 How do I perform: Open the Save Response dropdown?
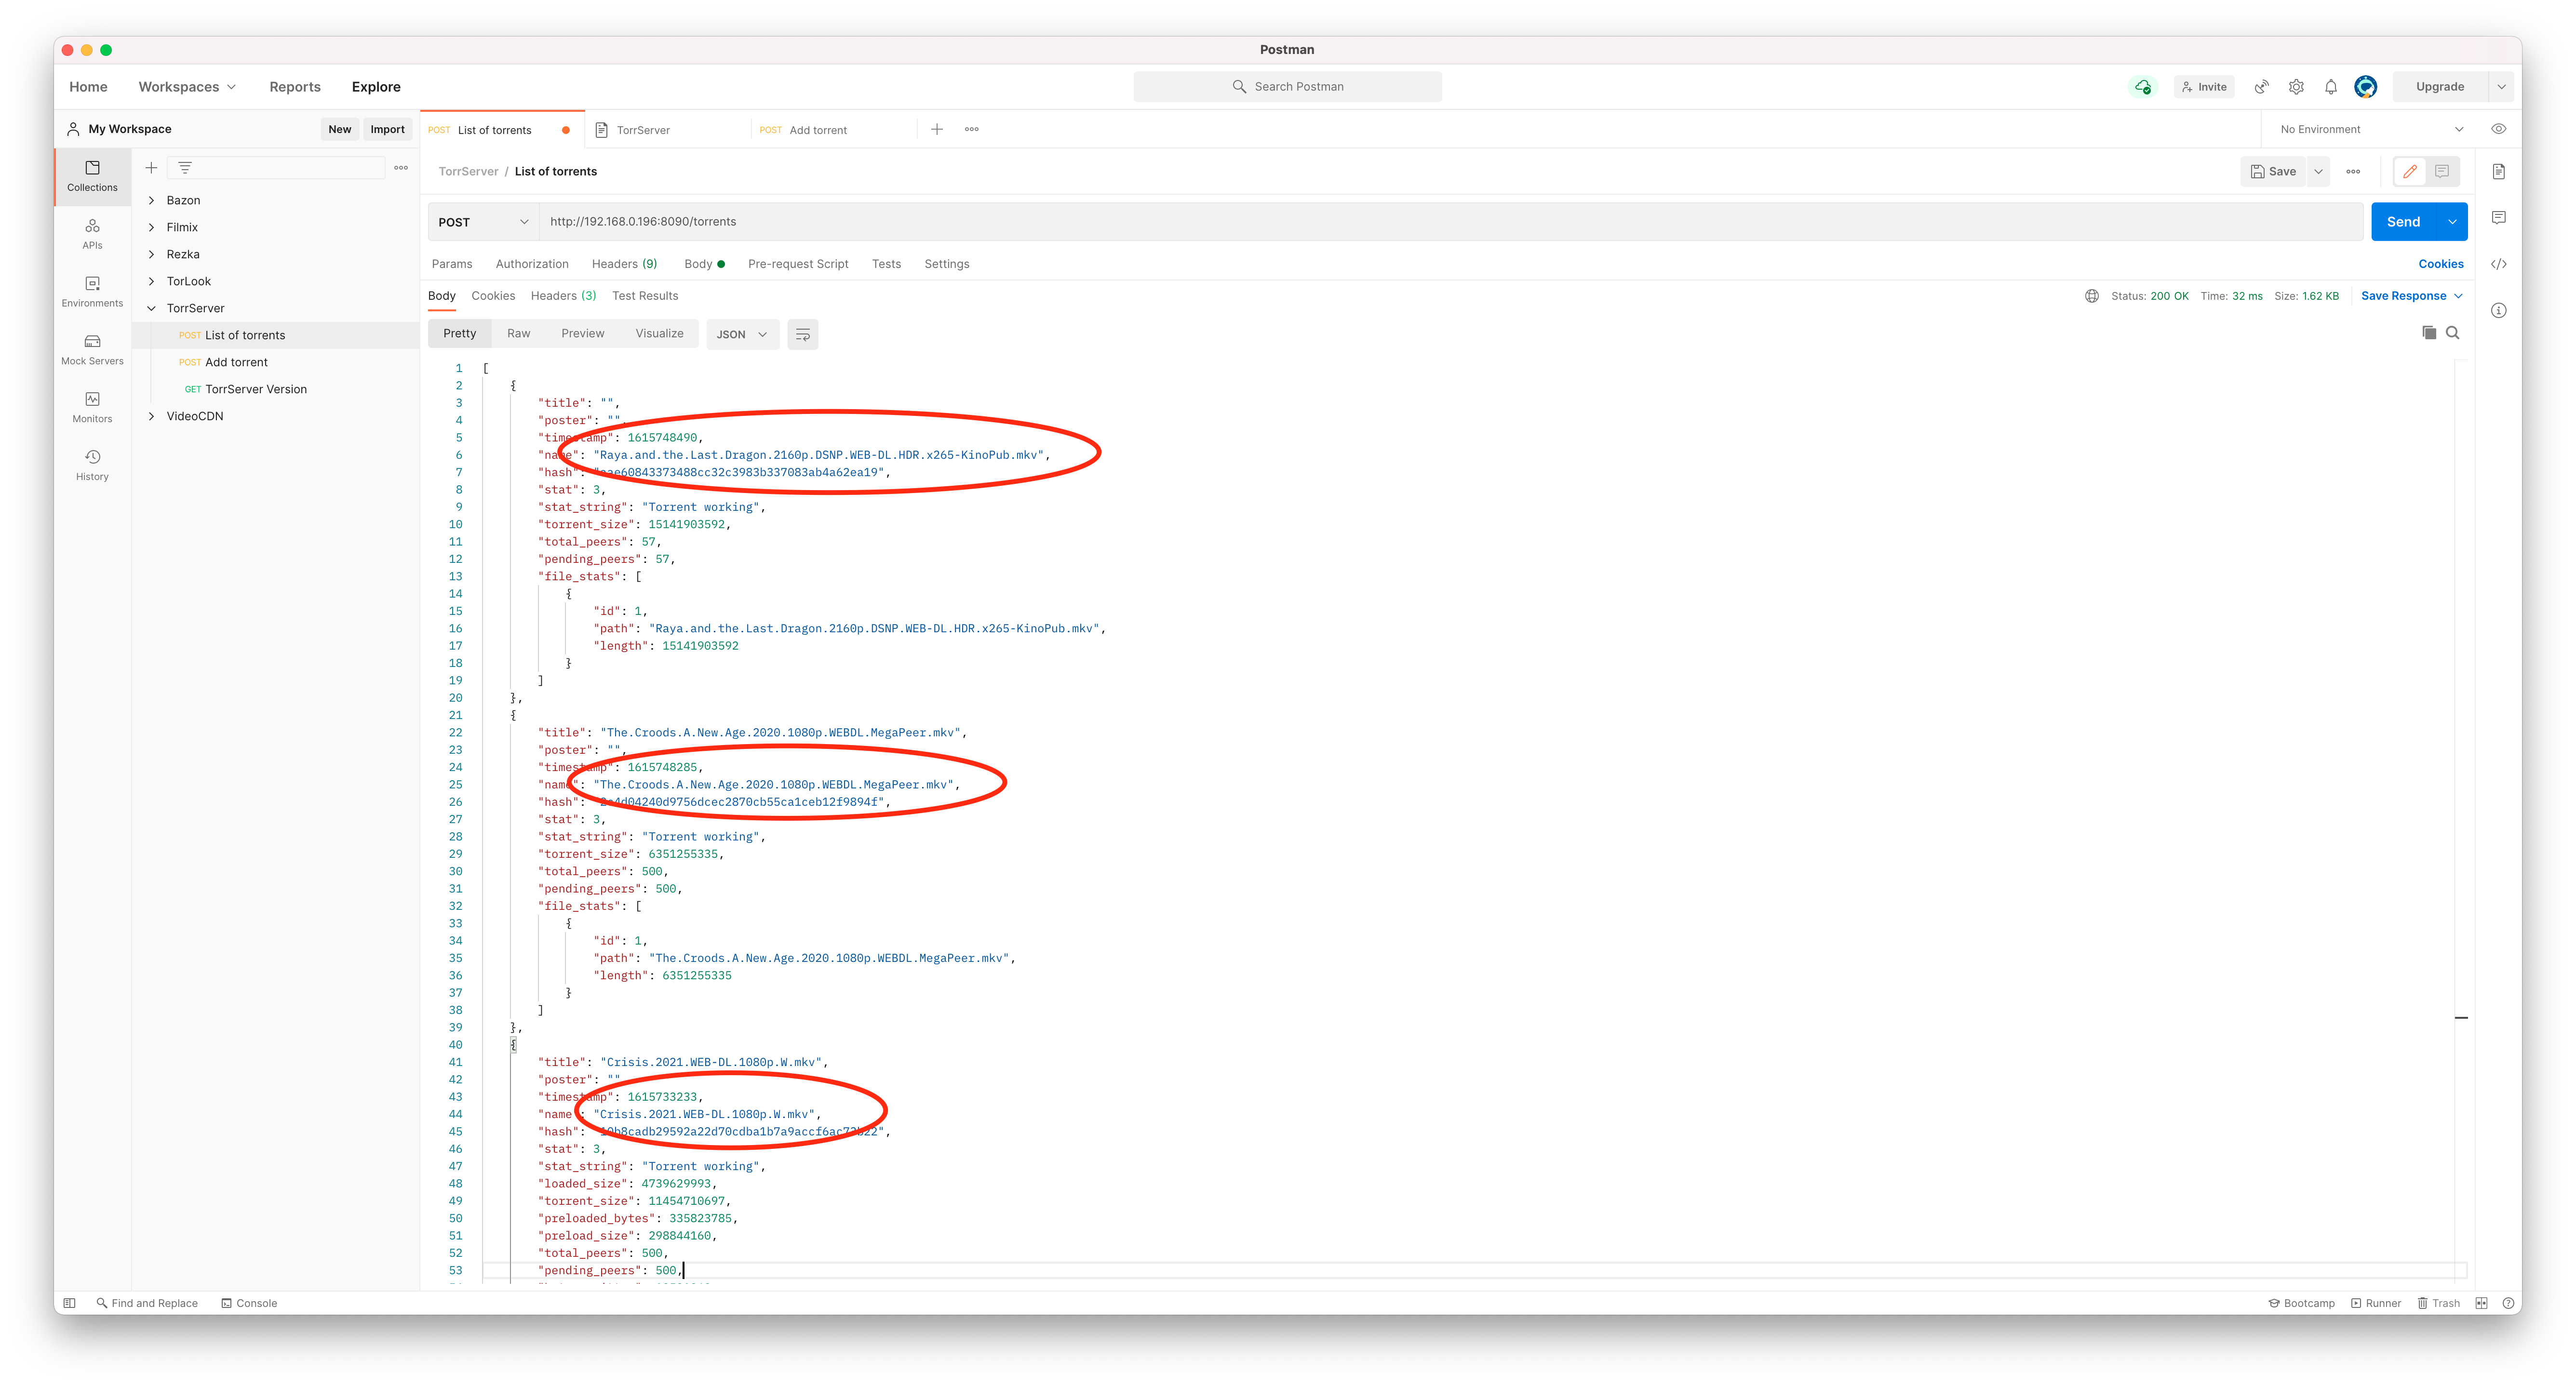pyautogui.click(x=2411, y=296)
